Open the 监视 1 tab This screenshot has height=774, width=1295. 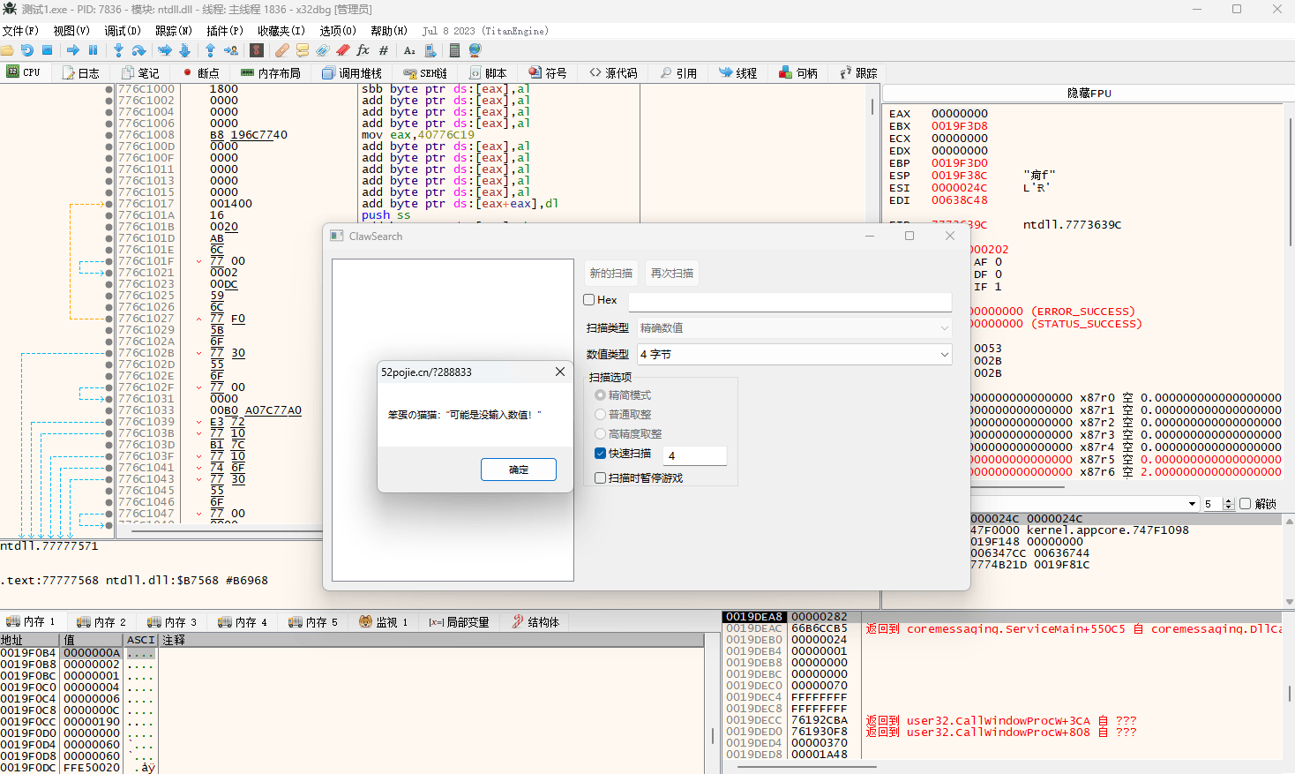pos(384,622)
